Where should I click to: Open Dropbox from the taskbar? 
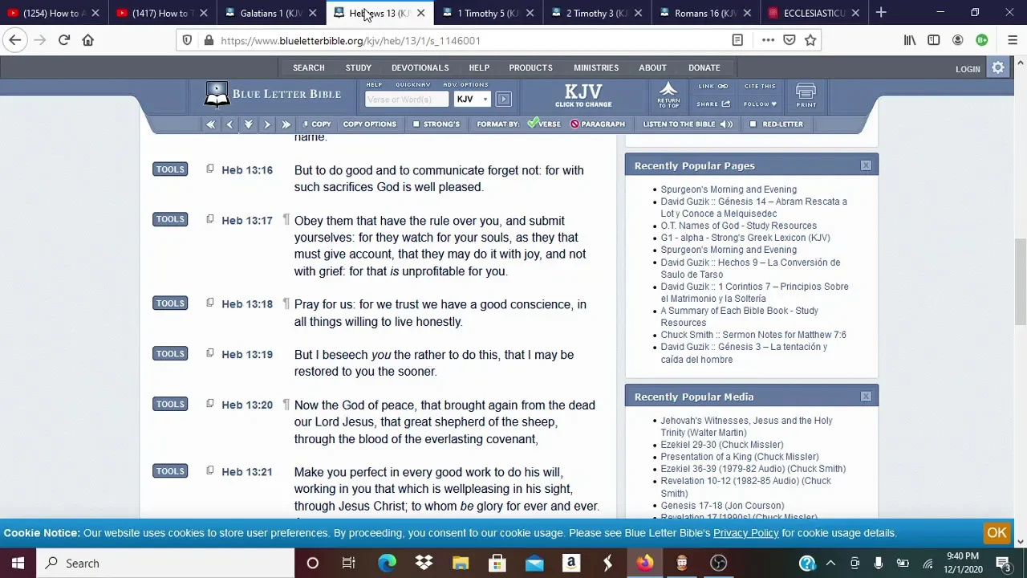(x=424, y=564)
